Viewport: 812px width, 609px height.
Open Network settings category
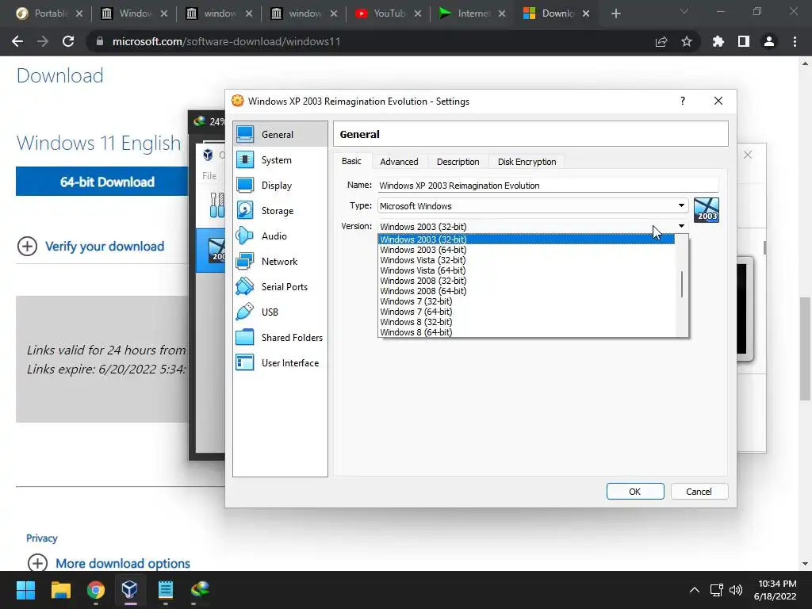point(280,262)
